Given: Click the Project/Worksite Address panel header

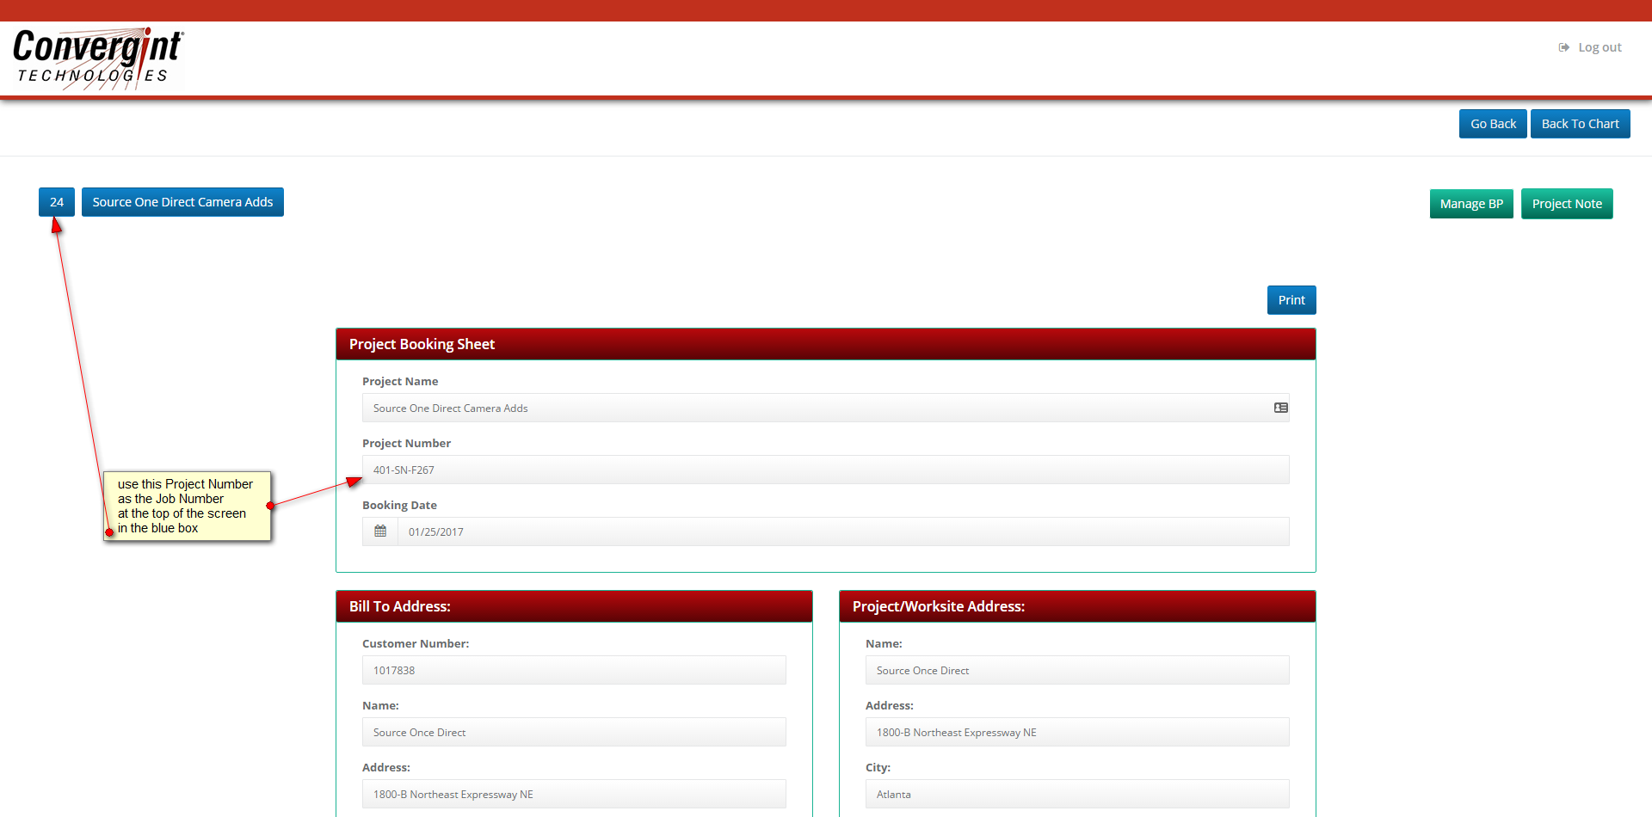Looking at the screenshot, I should (1077, 606).
